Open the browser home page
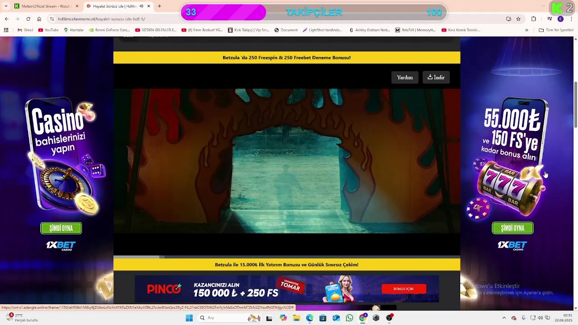This screenshot has height=325, width=578. (39, 19)
